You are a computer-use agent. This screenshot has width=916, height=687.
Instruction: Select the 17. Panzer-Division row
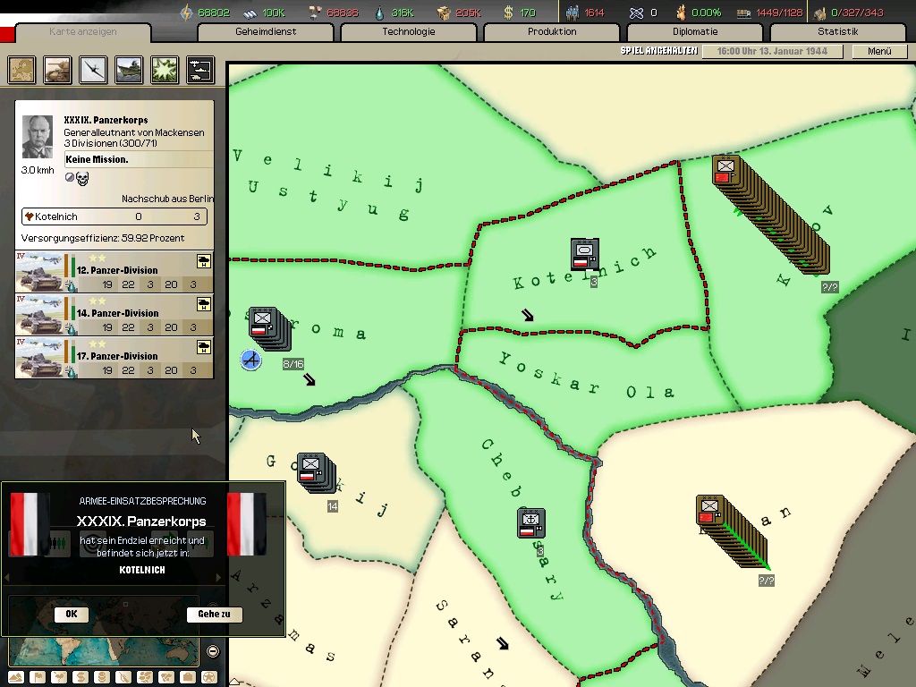pyautogui.click(x=114, y=358)
